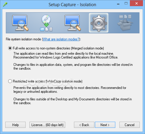Click the install application disc step icon

(46, 23)
